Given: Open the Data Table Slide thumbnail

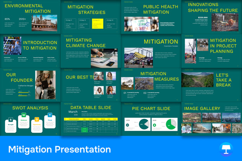Looking at the screenshot, I should 91,119.
